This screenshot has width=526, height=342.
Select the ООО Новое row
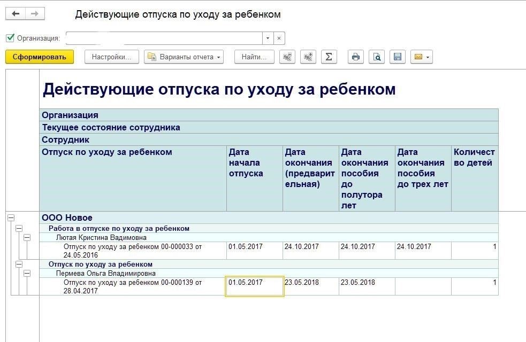(x=269, y=217)
